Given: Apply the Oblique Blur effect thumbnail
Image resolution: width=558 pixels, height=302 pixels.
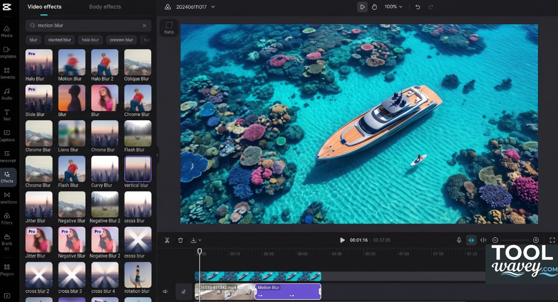Looking at the screenshot, I should pos(138,63).
